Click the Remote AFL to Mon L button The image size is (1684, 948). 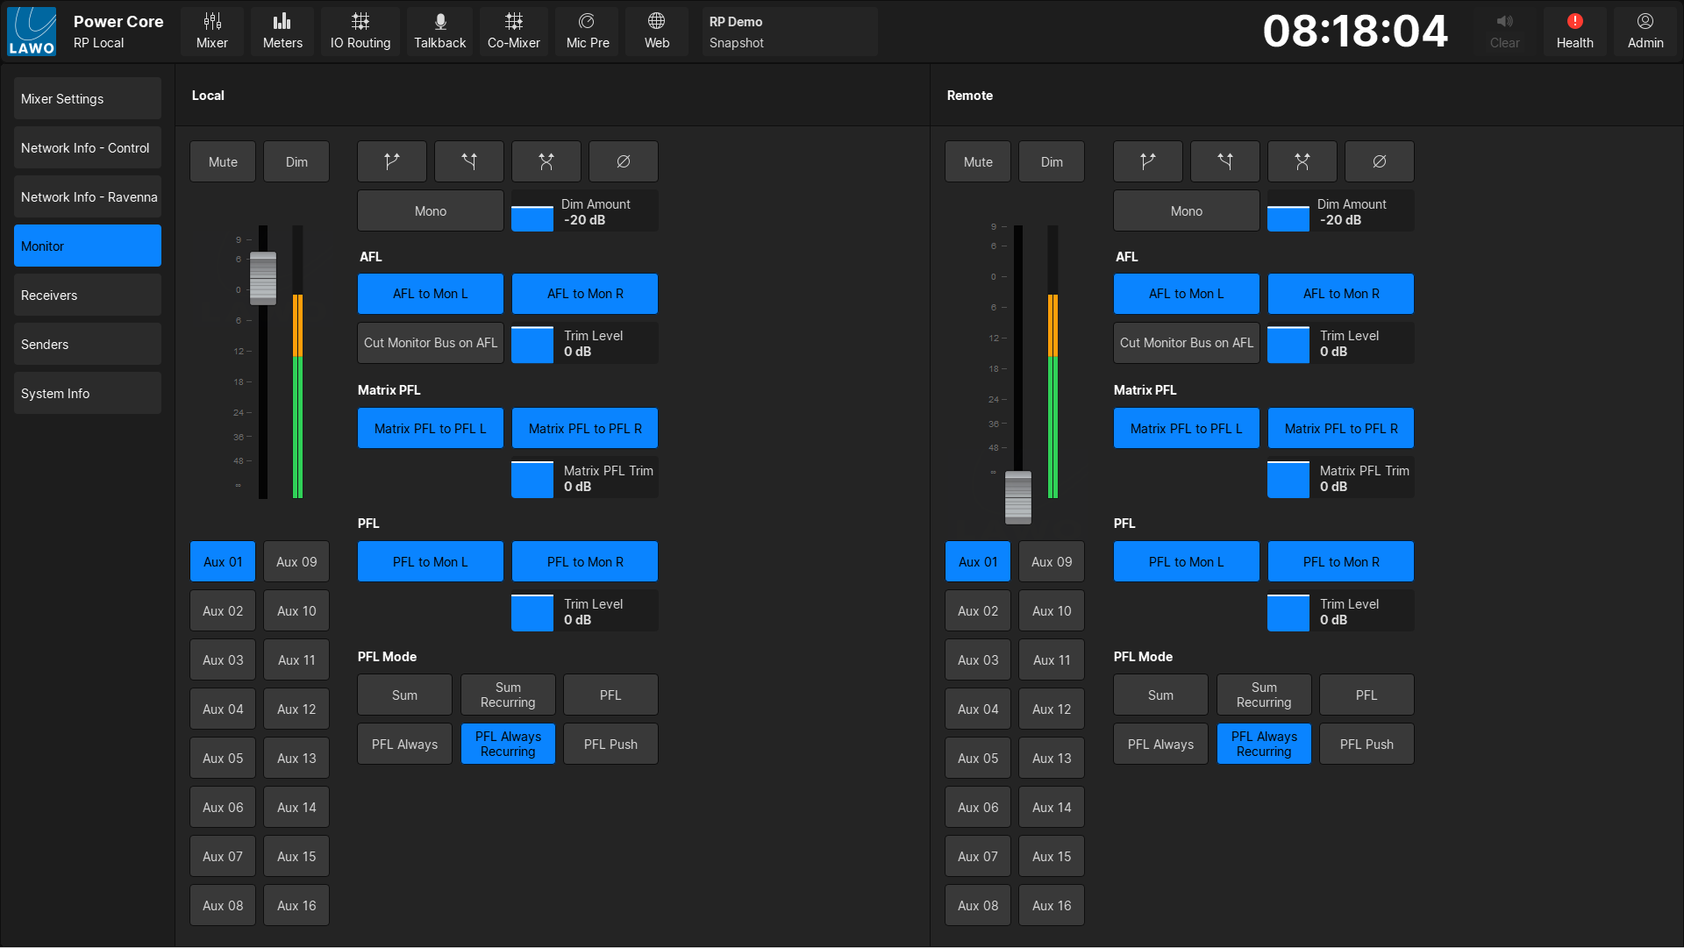pyautogui.click(x=1186, y=294)
